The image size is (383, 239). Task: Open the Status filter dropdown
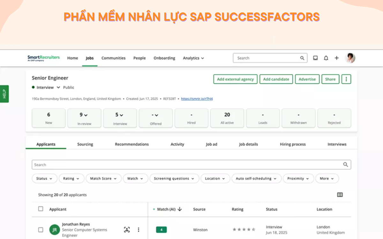point(44,178)
